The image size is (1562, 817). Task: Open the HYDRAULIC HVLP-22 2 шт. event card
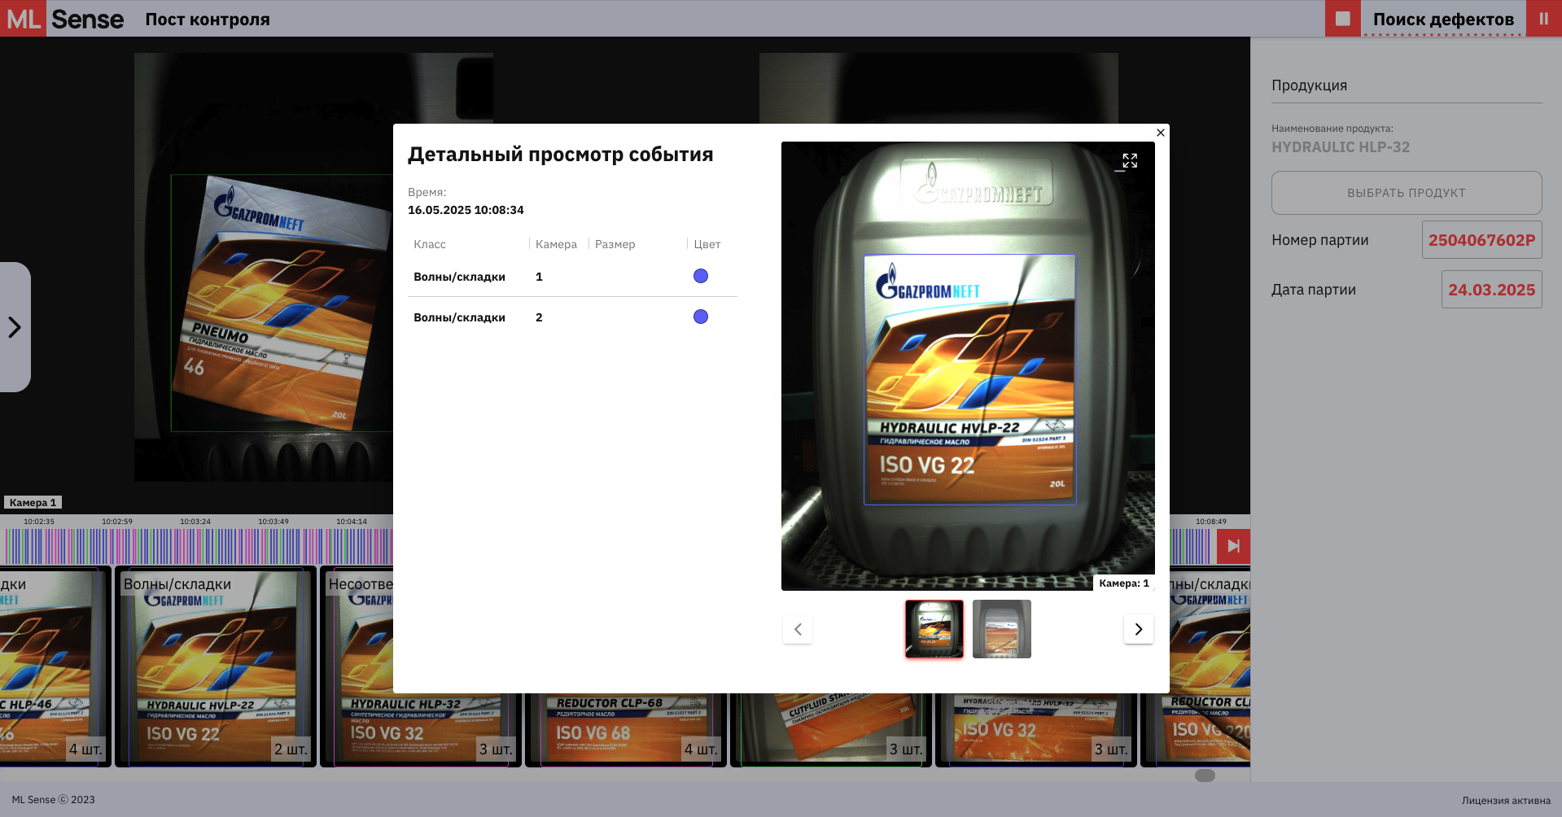(x=216, y=666)
